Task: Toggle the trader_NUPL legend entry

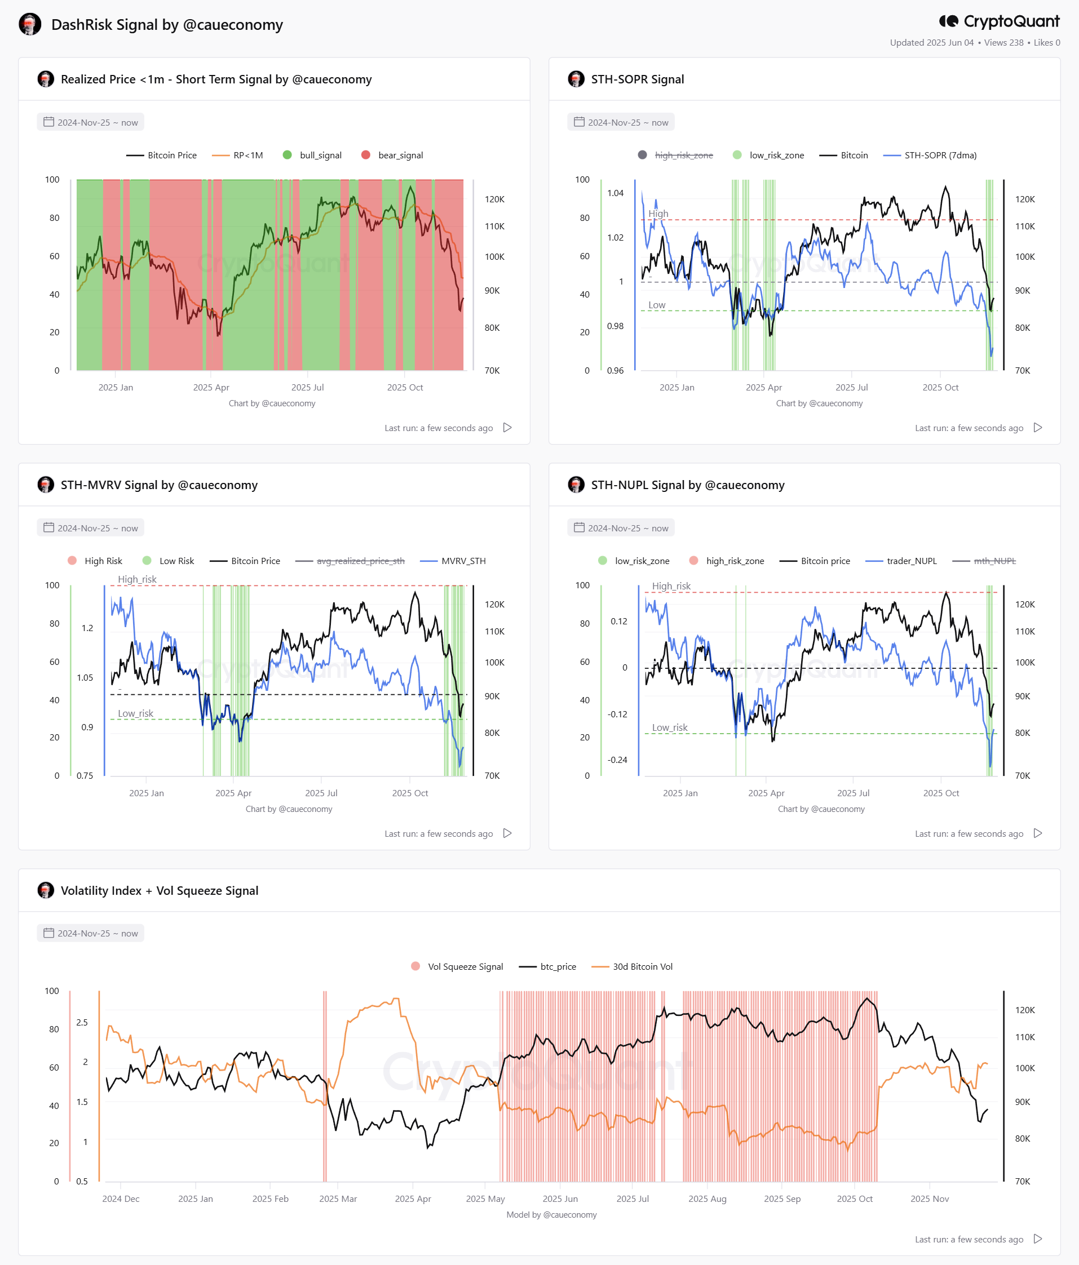Action: [901, 561]
